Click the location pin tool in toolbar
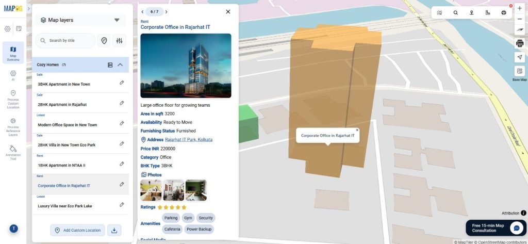The image size is (528, 244). tap(472, 12)
